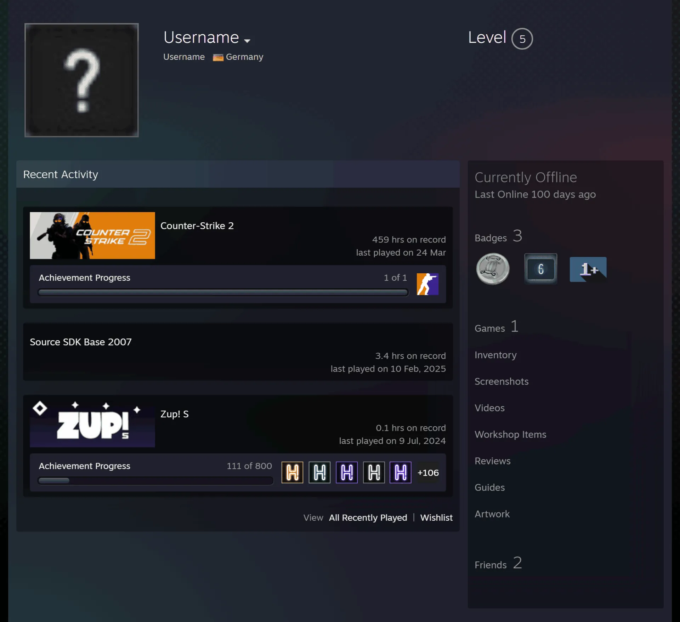Open the Videos link
Image resolution: width=680 pixels, height=622 pixels.
[x=489, y=408]
